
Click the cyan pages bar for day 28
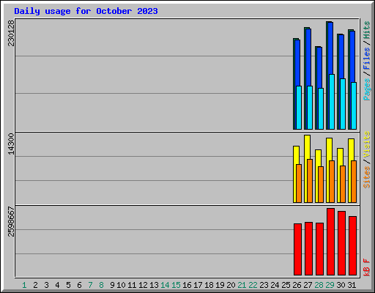(x=321, y=108)
